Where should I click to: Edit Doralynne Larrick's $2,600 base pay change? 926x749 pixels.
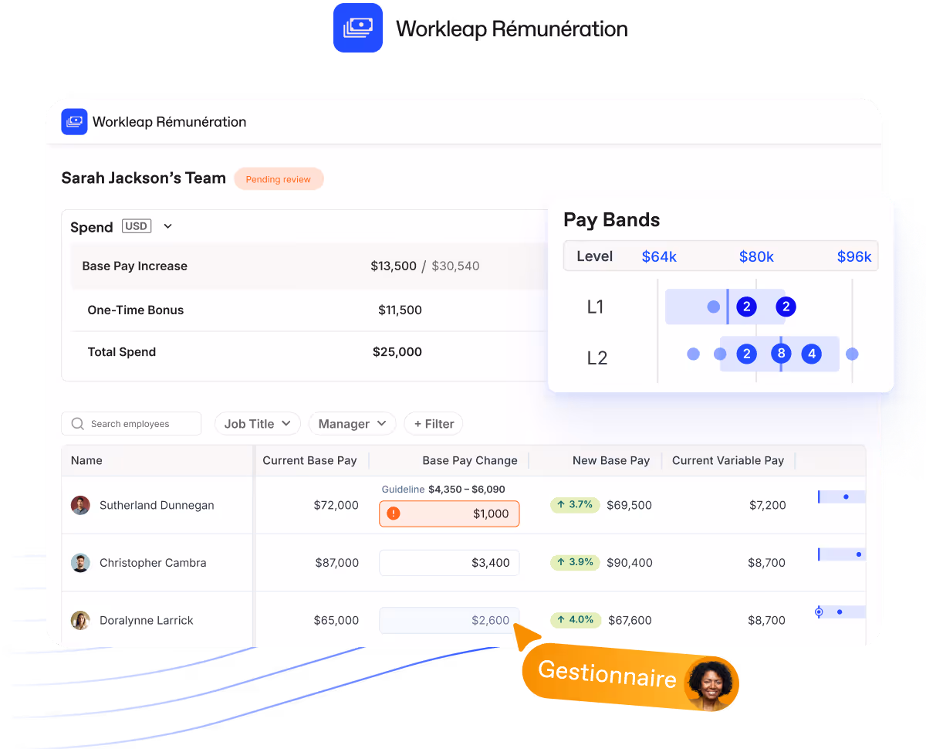point(449,620)
